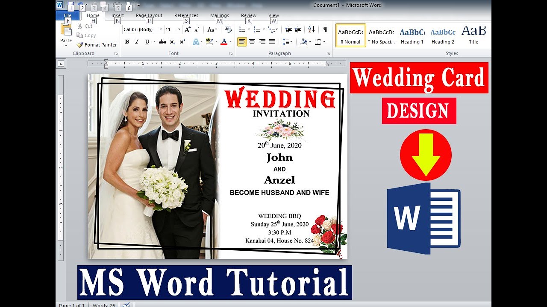547x307 pixels.
Task: Enable Align Text Left
Action: pos(242,42)
